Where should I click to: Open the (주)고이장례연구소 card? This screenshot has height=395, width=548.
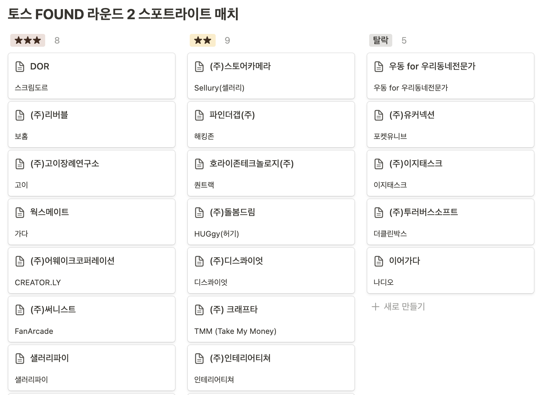tap(92, 173)
